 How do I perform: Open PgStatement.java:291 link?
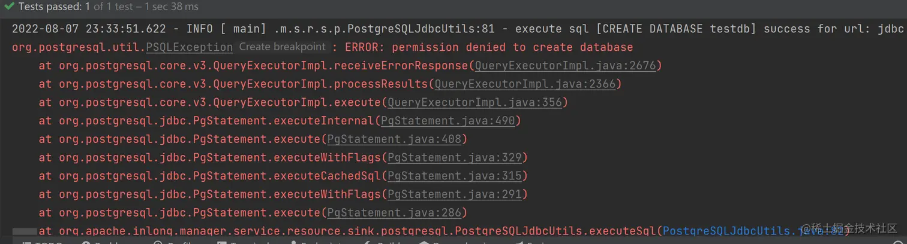coord(456,194)
